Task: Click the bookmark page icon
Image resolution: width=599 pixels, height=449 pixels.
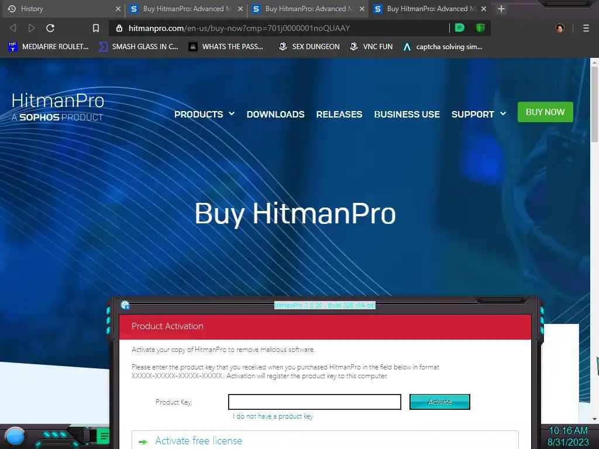Action: point(96,28)
